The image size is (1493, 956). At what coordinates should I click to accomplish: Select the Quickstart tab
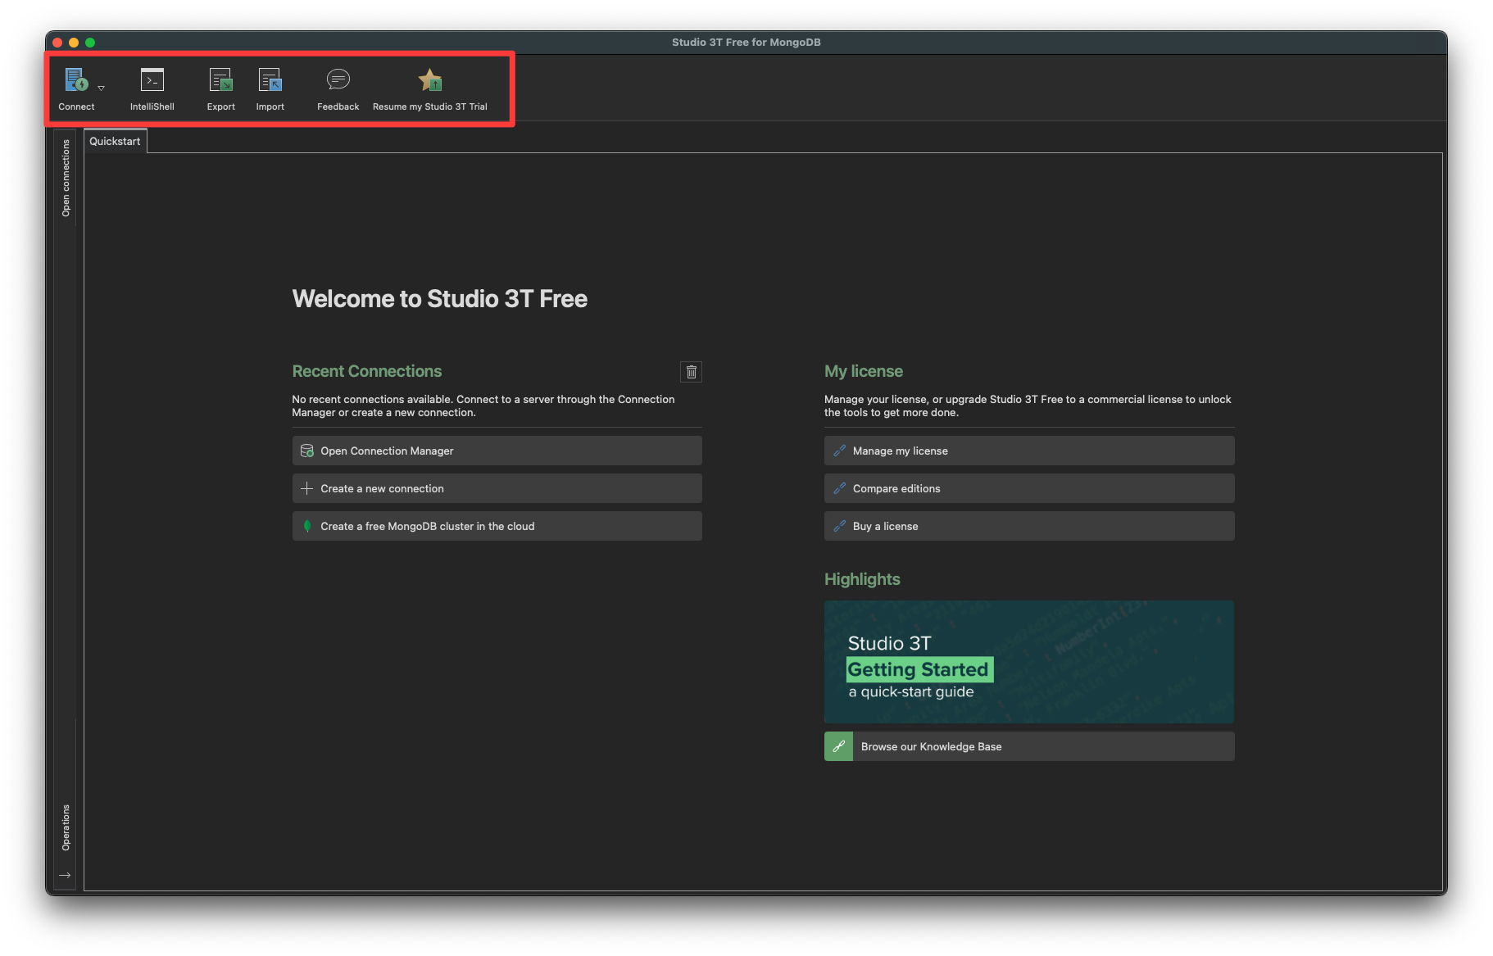[115, 141]
